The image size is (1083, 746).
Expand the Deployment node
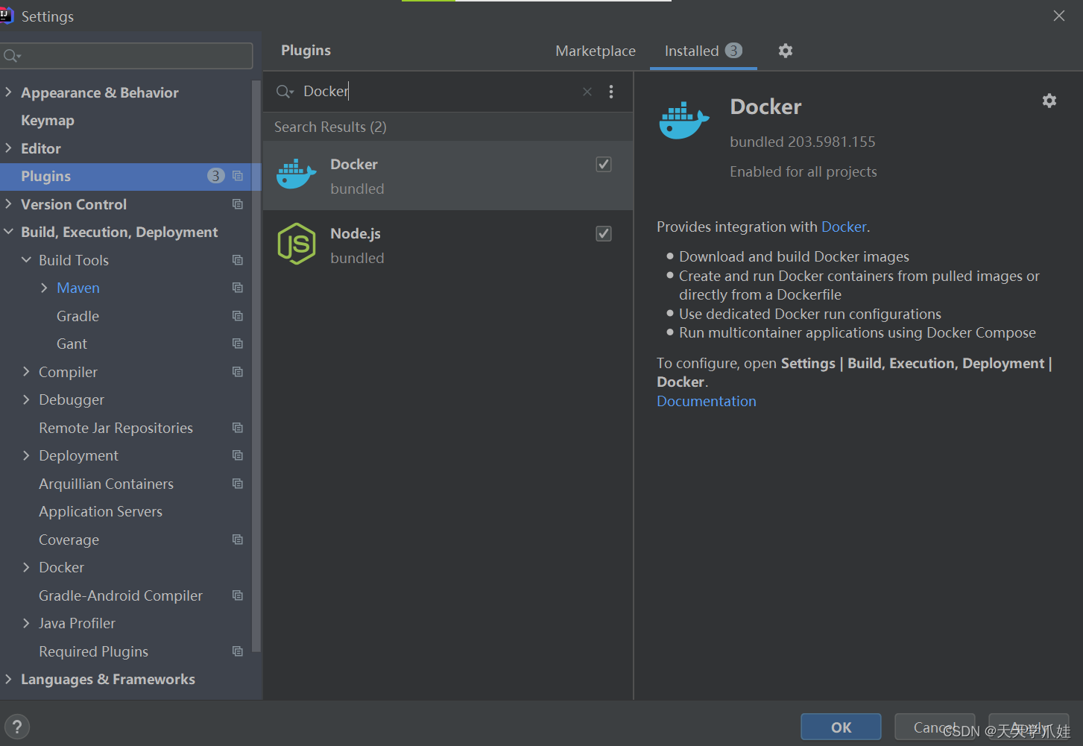[26, 455]
